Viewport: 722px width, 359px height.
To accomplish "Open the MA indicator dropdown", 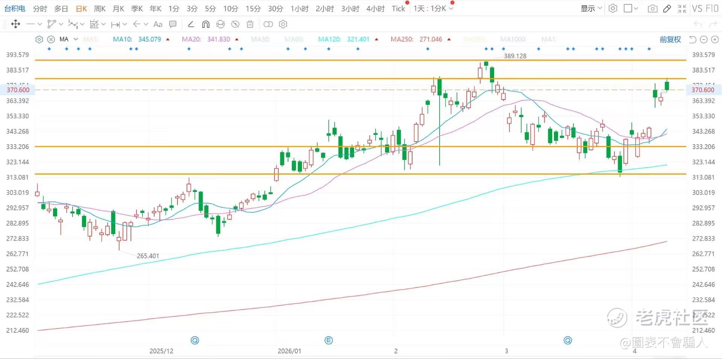I will point(76,39).
